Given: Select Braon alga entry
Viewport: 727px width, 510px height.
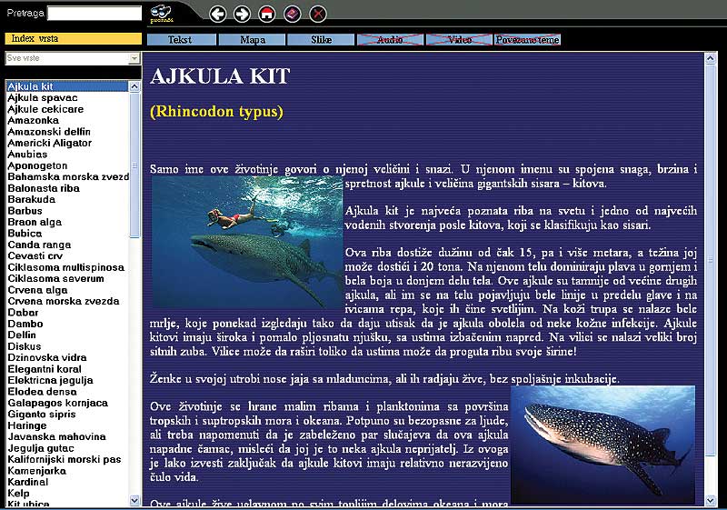Looking at the screenshot, I should pos(67,222).
